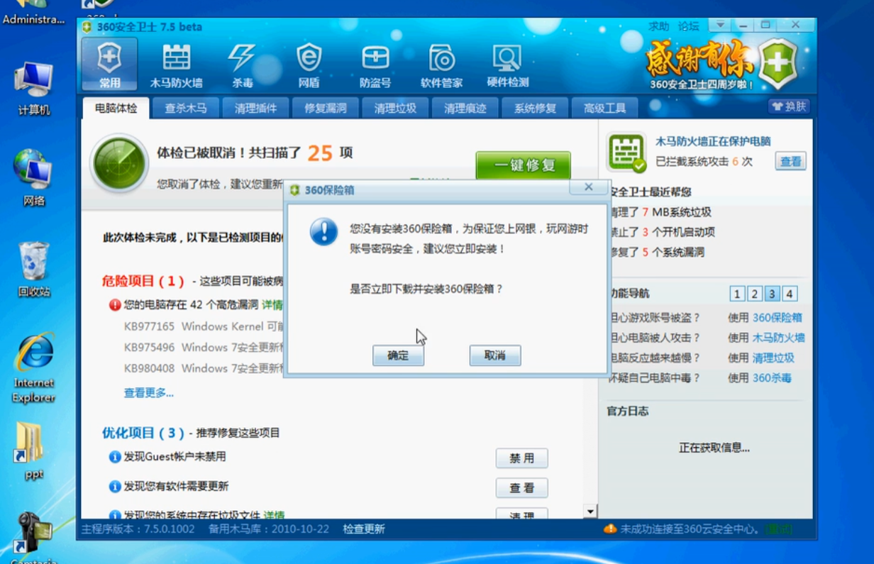Click 重试 link in the status bar
This screenshot has height=564, width=874.
779,529
